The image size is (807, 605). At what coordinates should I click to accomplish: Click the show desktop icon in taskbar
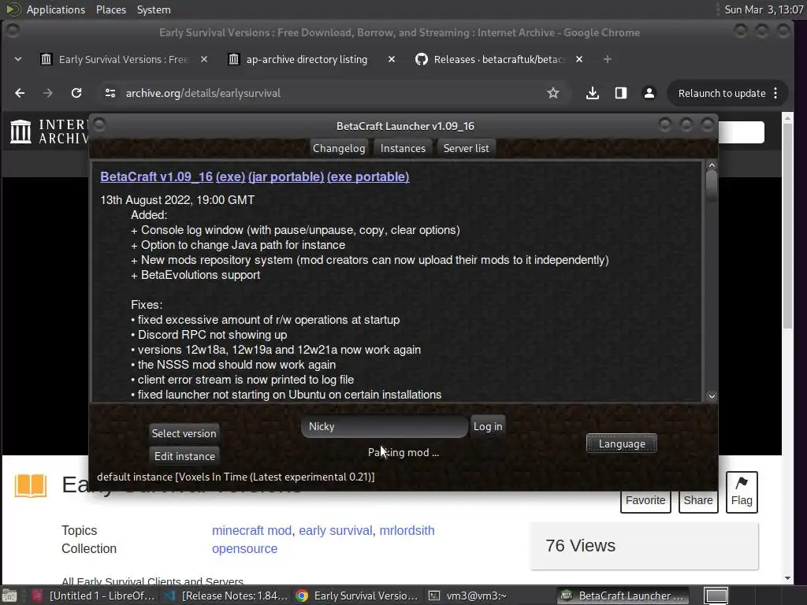coord(9,596)
